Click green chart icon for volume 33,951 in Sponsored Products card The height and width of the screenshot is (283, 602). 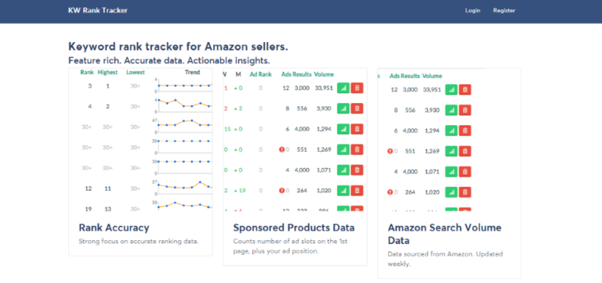(x=343, y=88)
